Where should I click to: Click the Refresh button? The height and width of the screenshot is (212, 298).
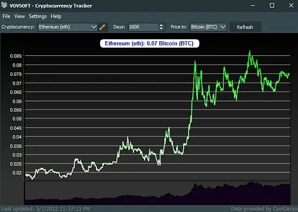coord(245,27)
